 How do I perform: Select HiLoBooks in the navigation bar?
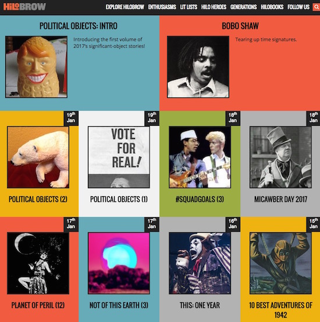tap(272, 7)
